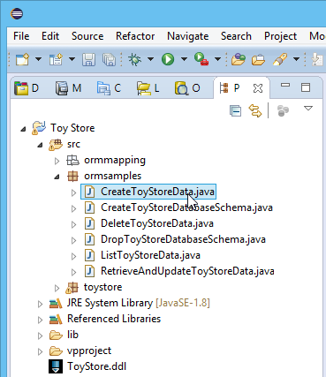Open the Navigate menu

click(x=188, y=36)
